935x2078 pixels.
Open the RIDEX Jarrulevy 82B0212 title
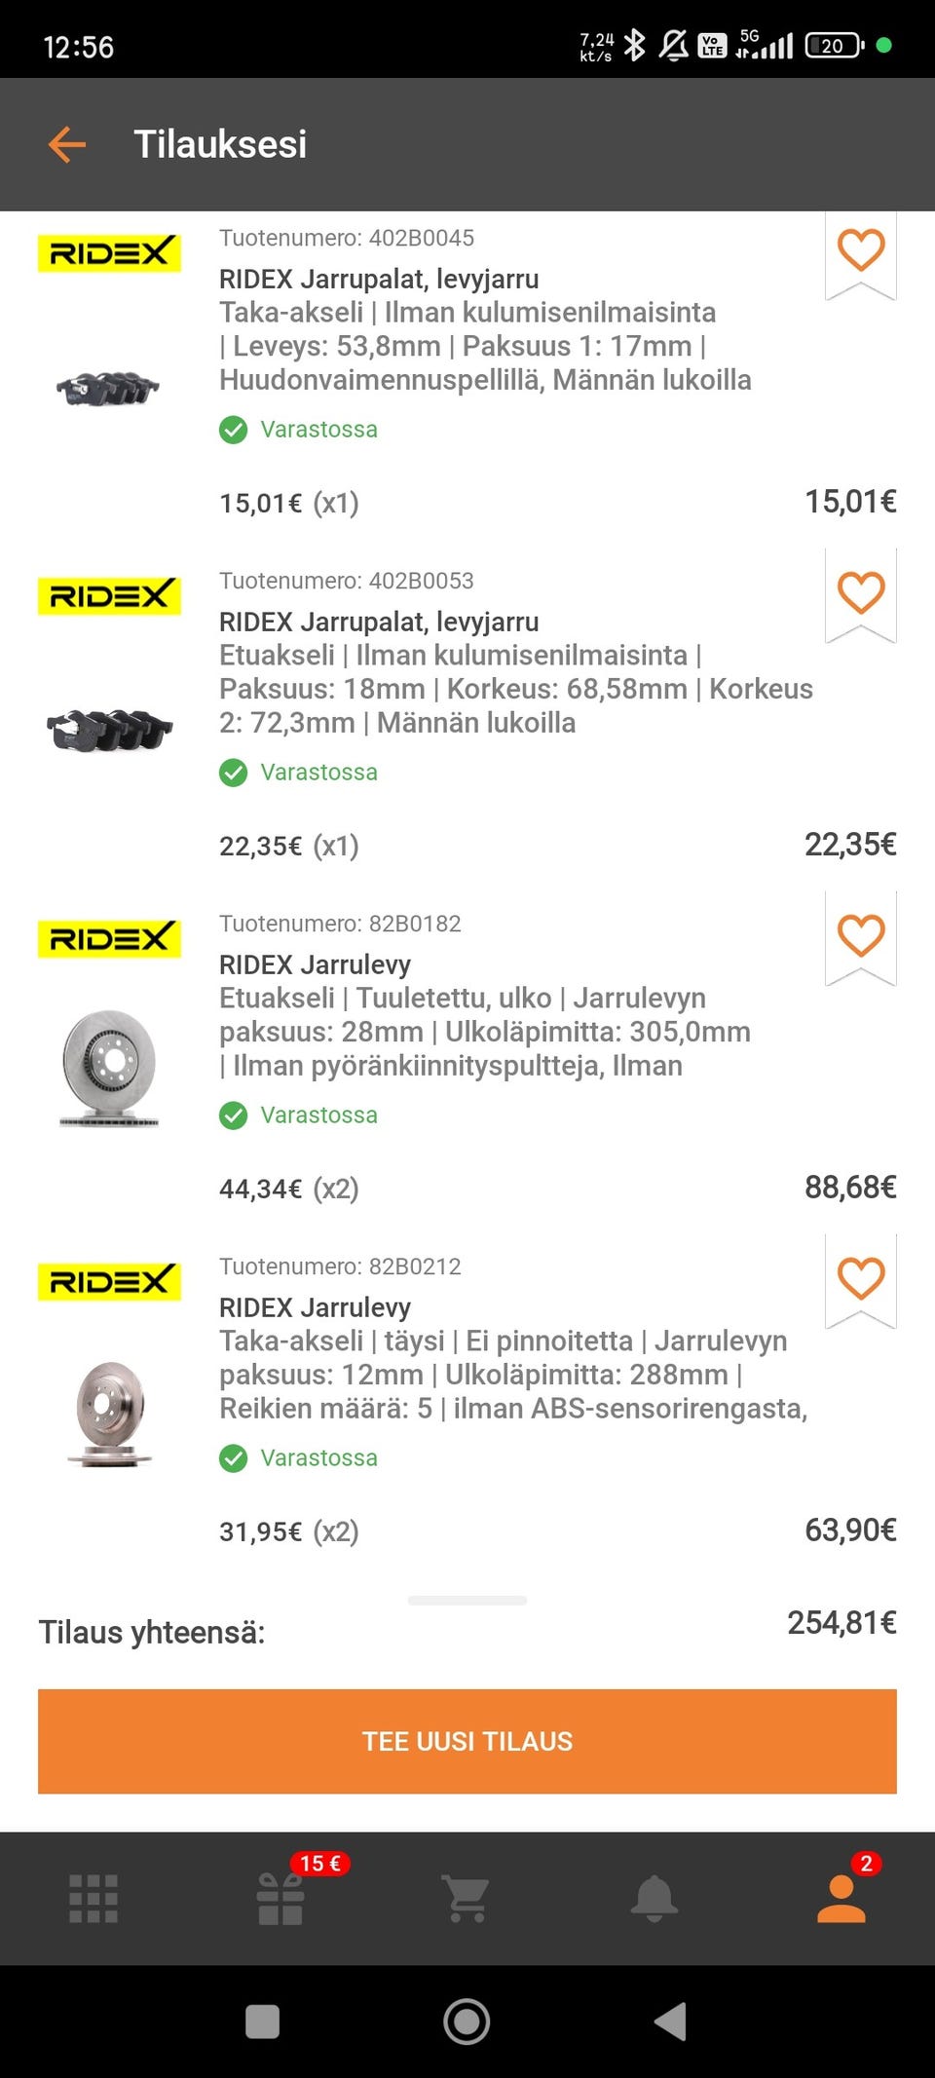click(x=315, y=1307)
